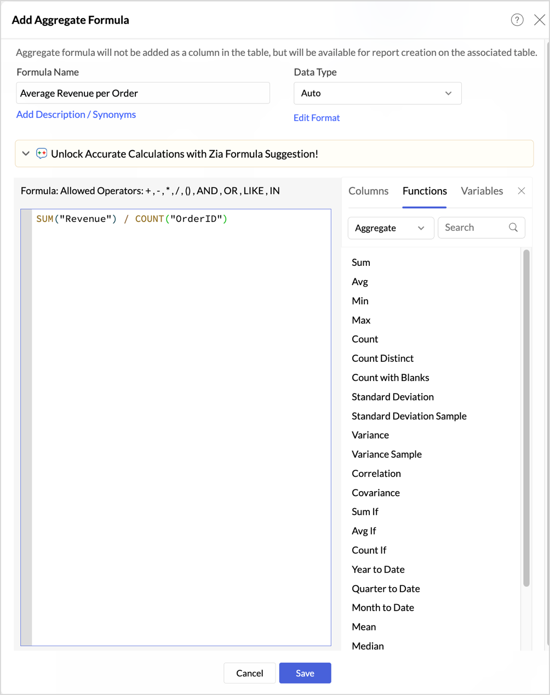
Task: Close the Add Aggregate Formula dialog
Action: 539,20
